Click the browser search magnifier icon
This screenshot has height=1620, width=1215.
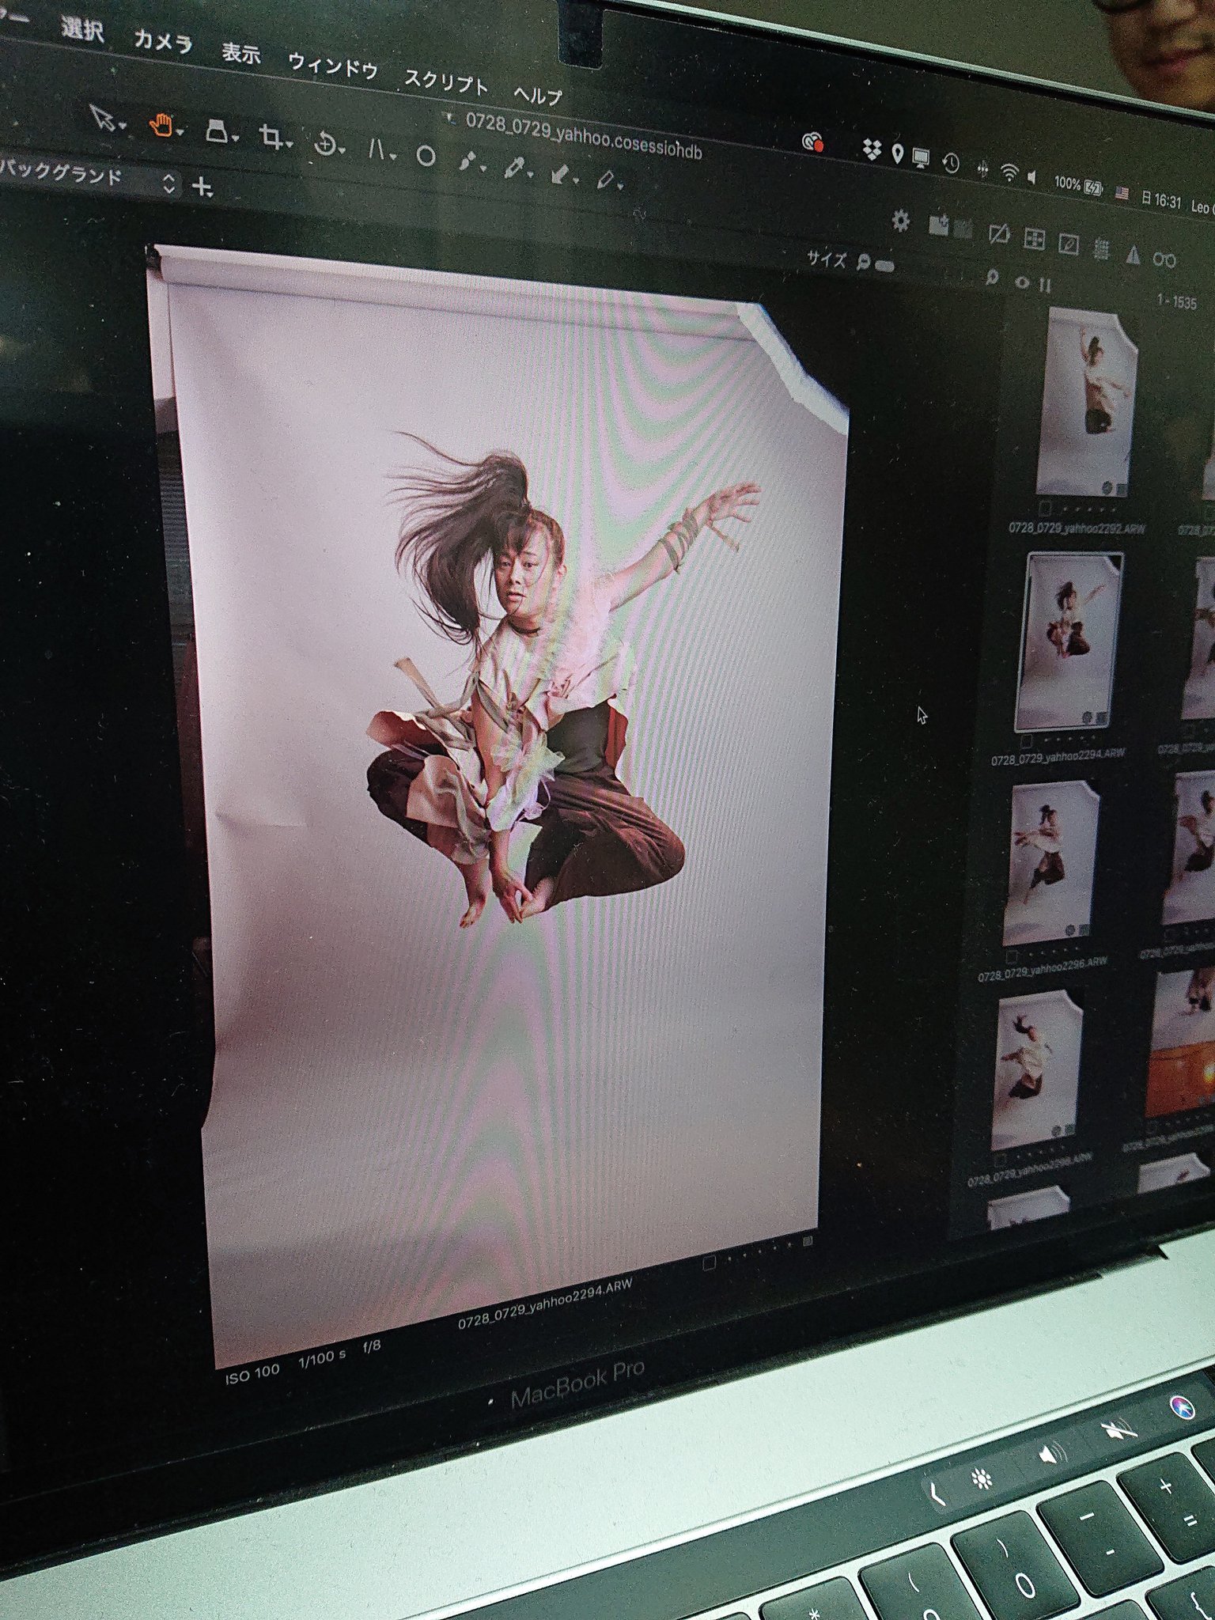[x=991, y=276]
